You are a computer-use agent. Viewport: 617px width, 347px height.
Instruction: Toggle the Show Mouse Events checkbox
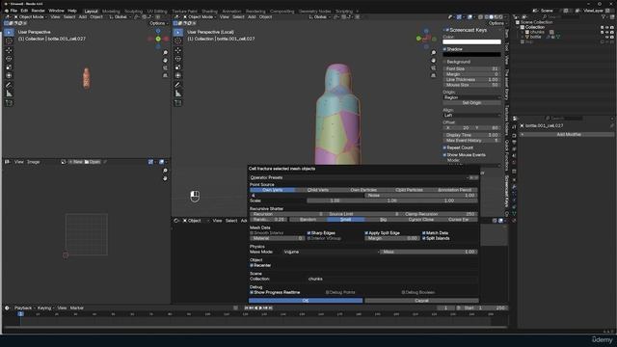click(x=445, y=155)
